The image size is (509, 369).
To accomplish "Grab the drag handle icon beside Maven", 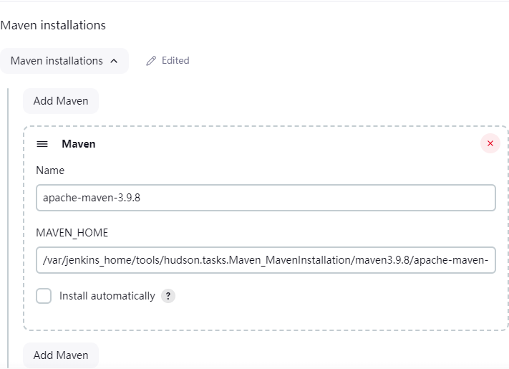I will 42,144.
